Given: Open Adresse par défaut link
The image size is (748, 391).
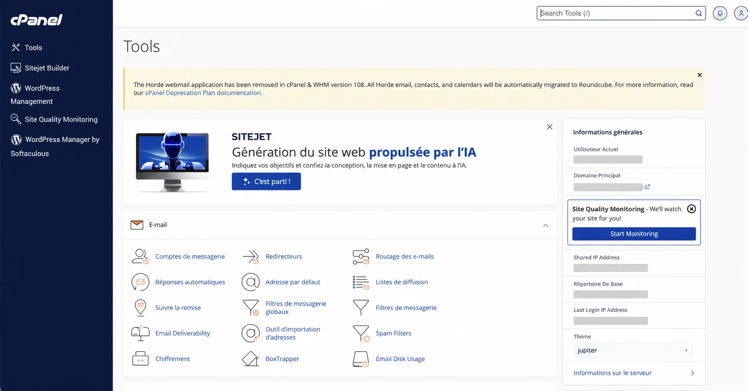Looking at the screenshot, I should coord(293,282).
